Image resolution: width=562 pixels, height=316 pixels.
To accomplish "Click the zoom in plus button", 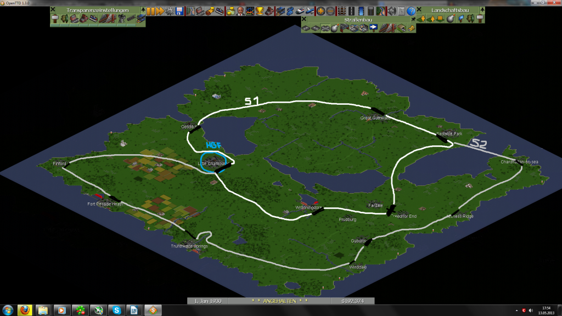I will 321,11.
